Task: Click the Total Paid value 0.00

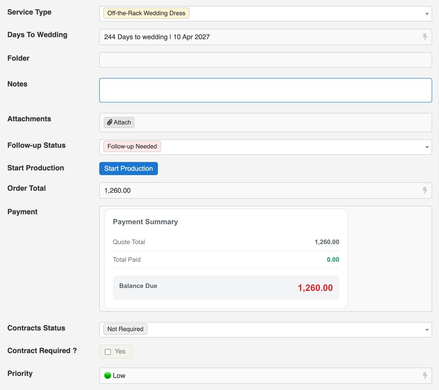Action: click(333, 260)
